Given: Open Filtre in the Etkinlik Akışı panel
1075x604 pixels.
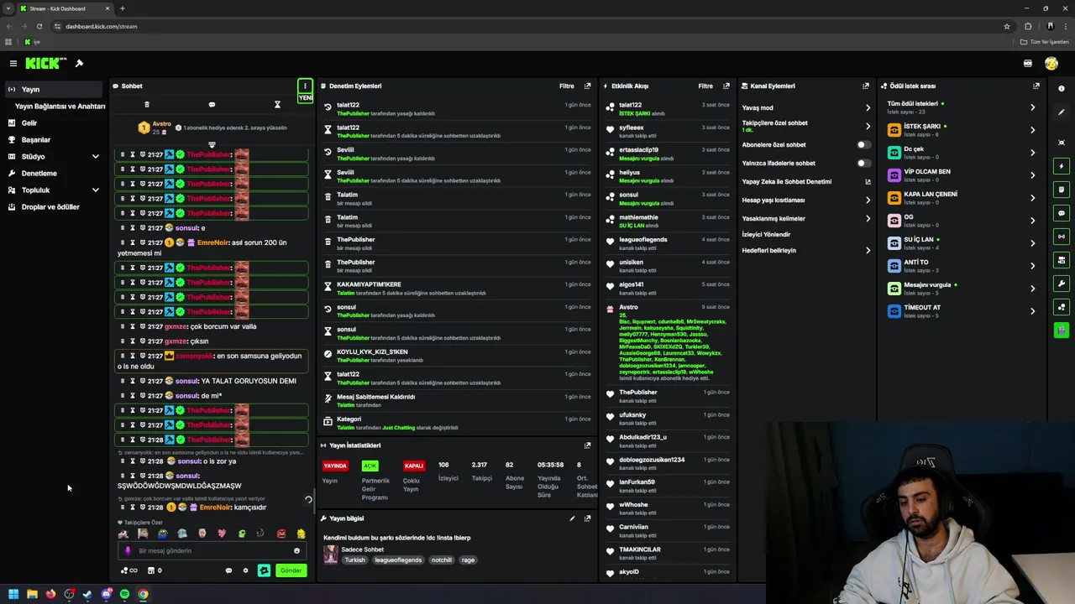Looking at the screenshot, I should [x=705, y=86].
